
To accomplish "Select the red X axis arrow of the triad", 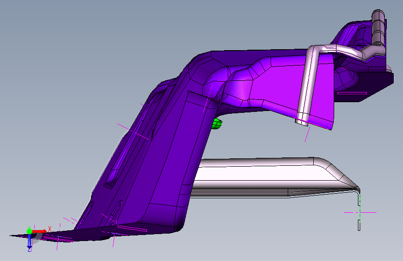I will (39, 231).
